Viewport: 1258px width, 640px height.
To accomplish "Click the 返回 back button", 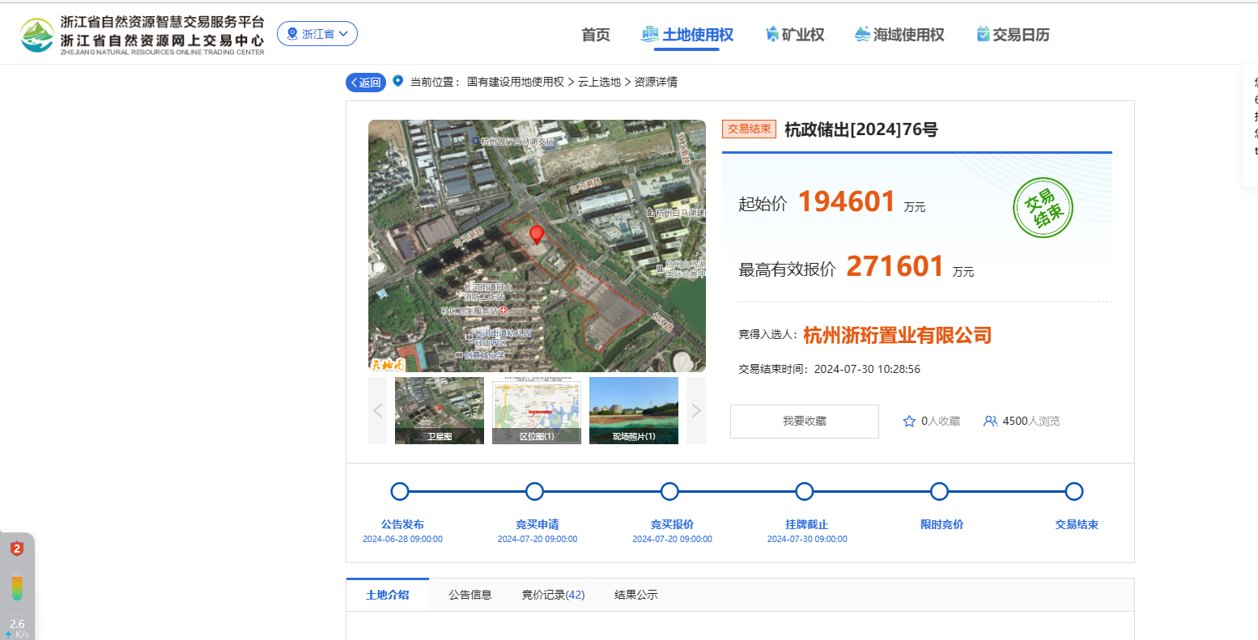I will 366,83.
